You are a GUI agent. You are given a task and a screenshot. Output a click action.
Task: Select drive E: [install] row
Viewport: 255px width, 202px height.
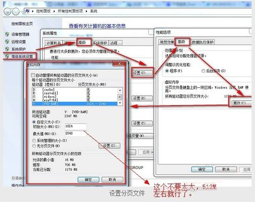point(75,93)
